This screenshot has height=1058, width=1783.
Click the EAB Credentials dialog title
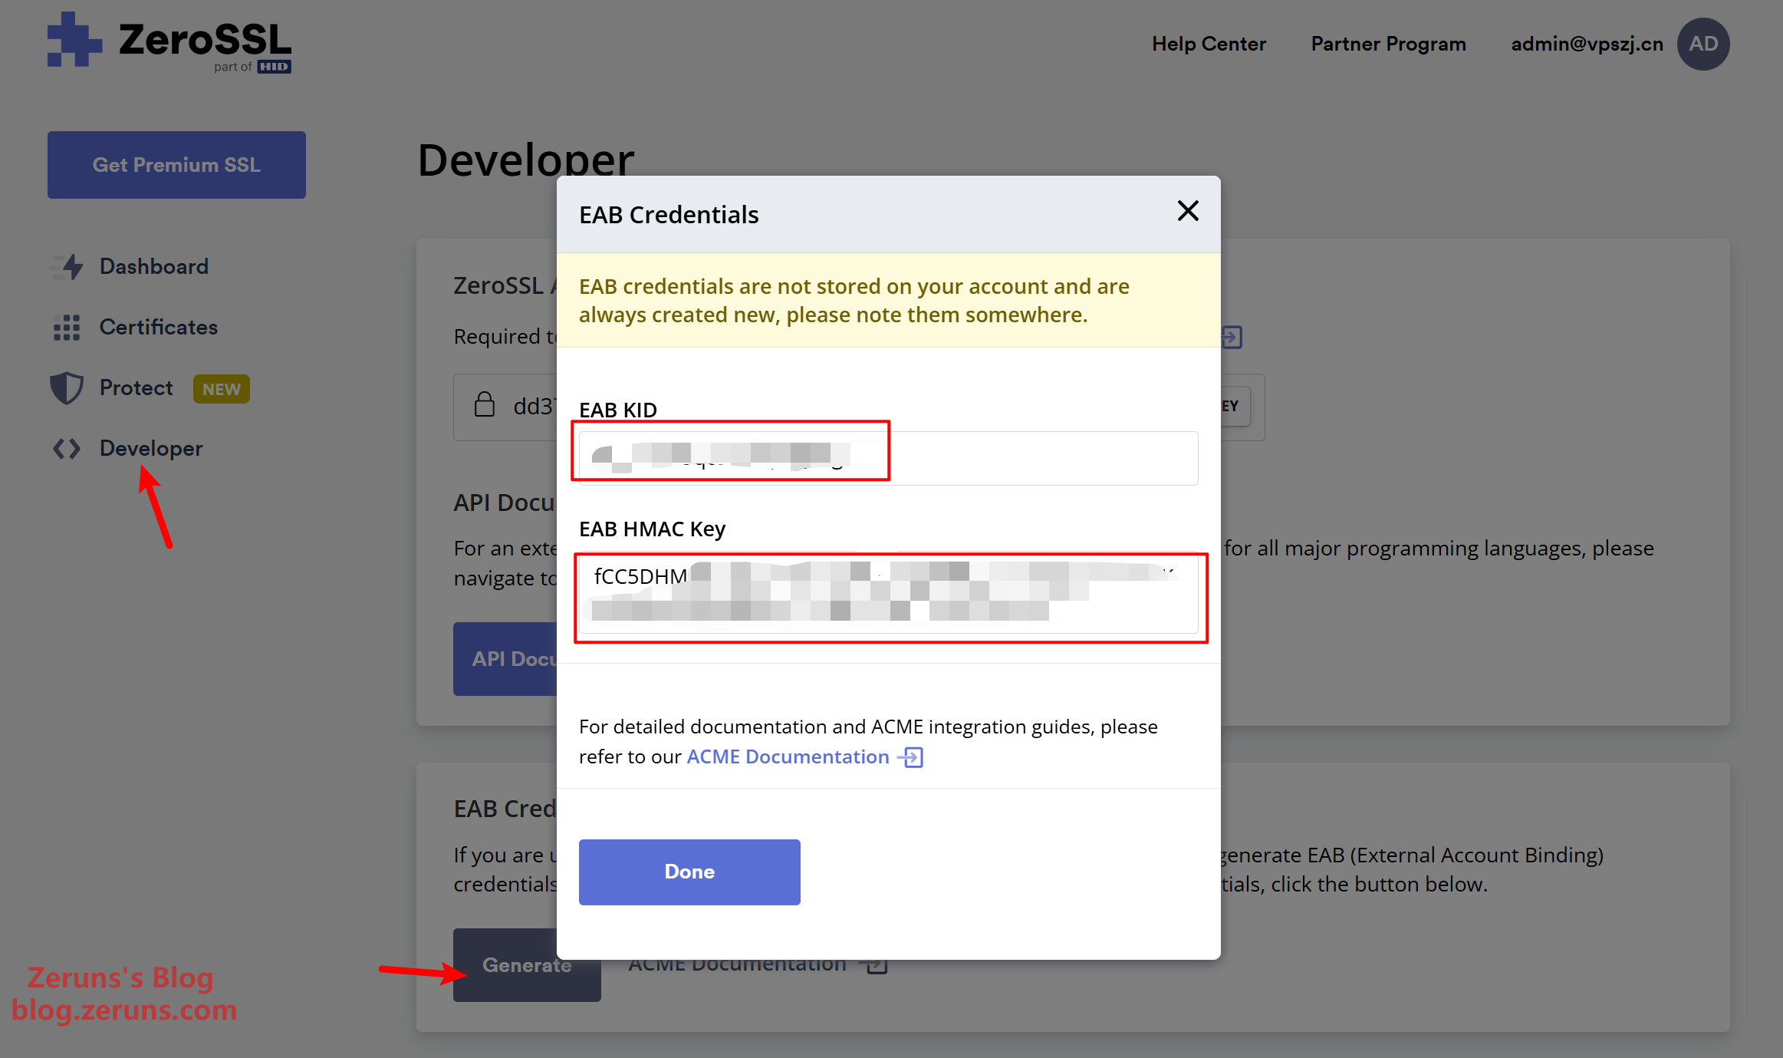click(x=669, y=215)
